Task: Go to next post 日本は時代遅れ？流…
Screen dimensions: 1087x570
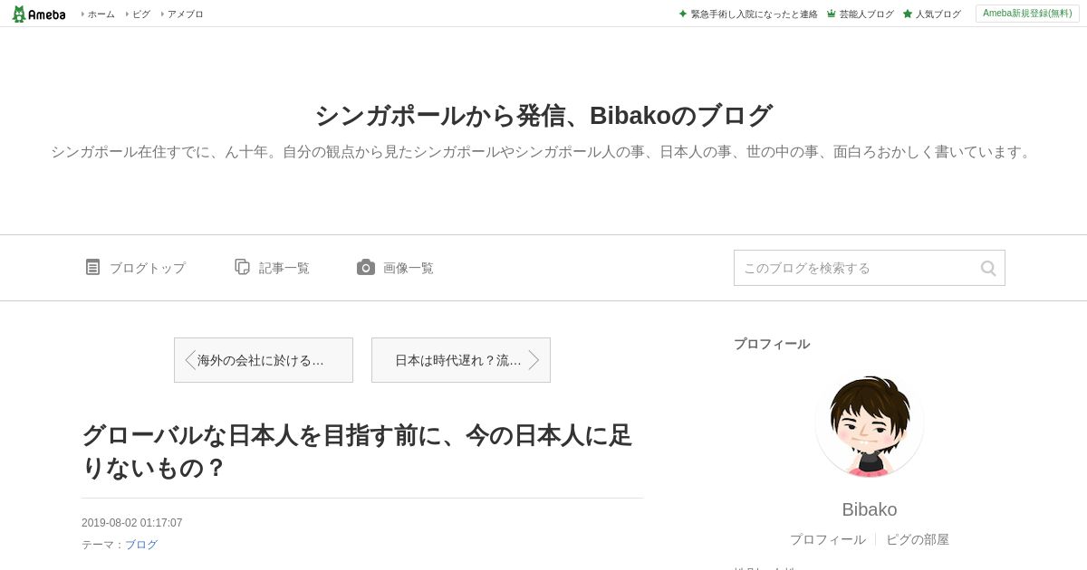Action: coord(461,360)
